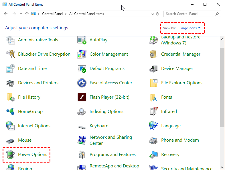The image size is (225, 170).
Task: Click the Date and Time calendar icon
Action: point(10,69)
